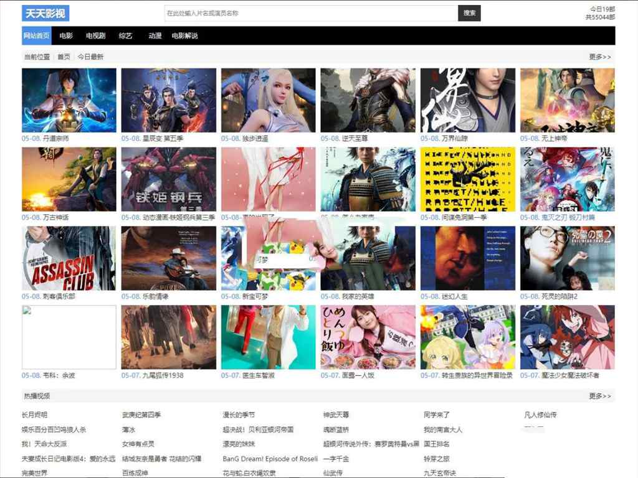
Task: Open the 医生车智淑 teal poster
Action: point(268,337)
